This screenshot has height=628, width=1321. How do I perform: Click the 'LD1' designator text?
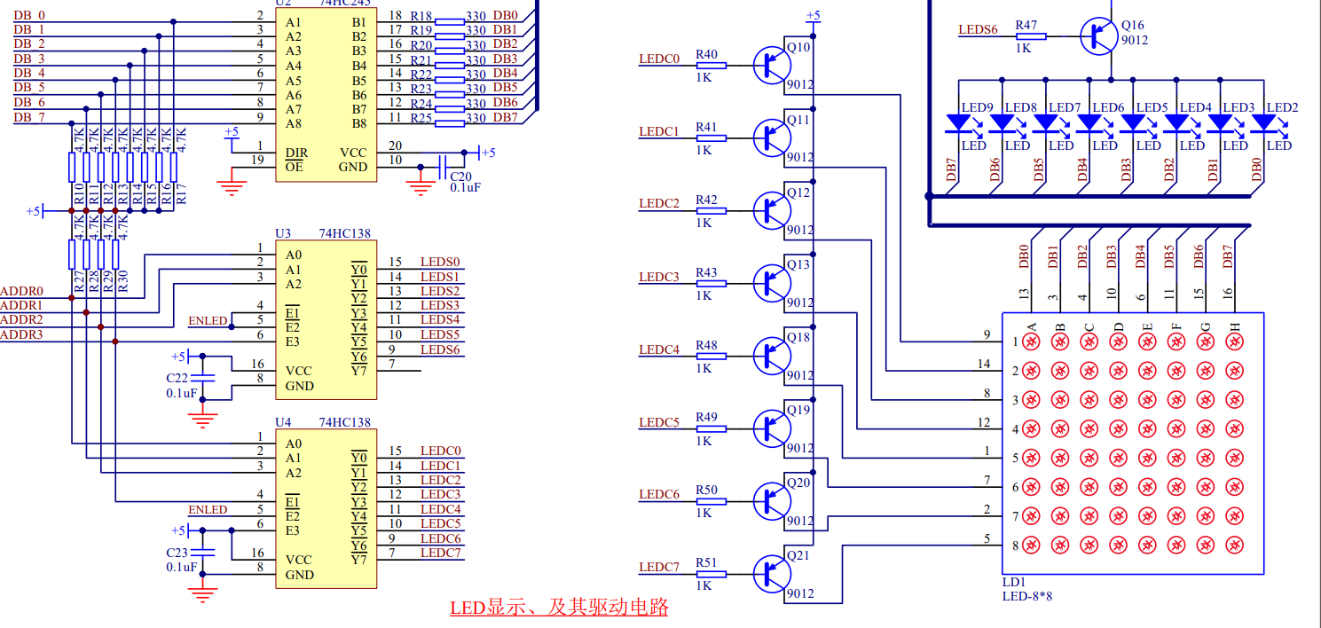tap(1014, 582)
